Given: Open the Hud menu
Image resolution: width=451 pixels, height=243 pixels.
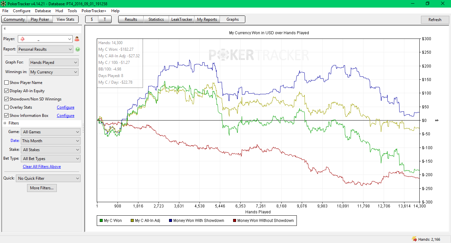Looking at the screenshot, I should (x=59, y=11).
